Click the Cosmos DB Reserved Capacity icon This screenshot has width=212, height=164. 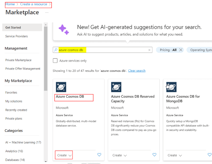(x=116, y=87)
